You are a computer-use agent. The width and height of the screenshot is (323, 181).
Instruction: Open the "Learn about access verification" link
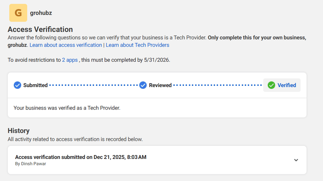tap(65, 45)
